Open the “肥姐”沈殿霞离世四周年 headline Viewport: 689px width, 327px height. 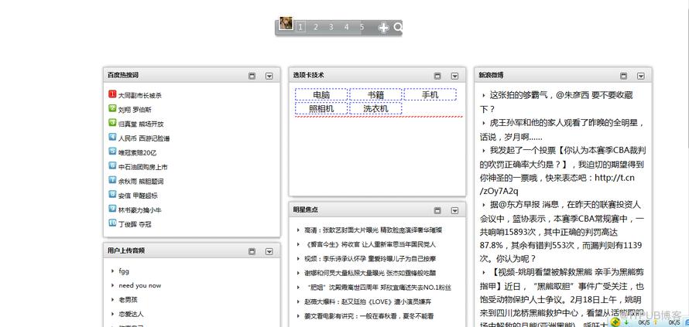pyautogui.click(x=379, y=288)
